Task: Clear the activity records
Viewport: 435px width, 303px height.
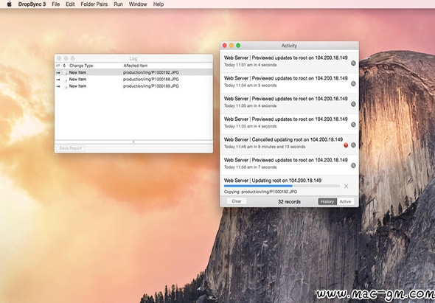Action: click(237, 201)
